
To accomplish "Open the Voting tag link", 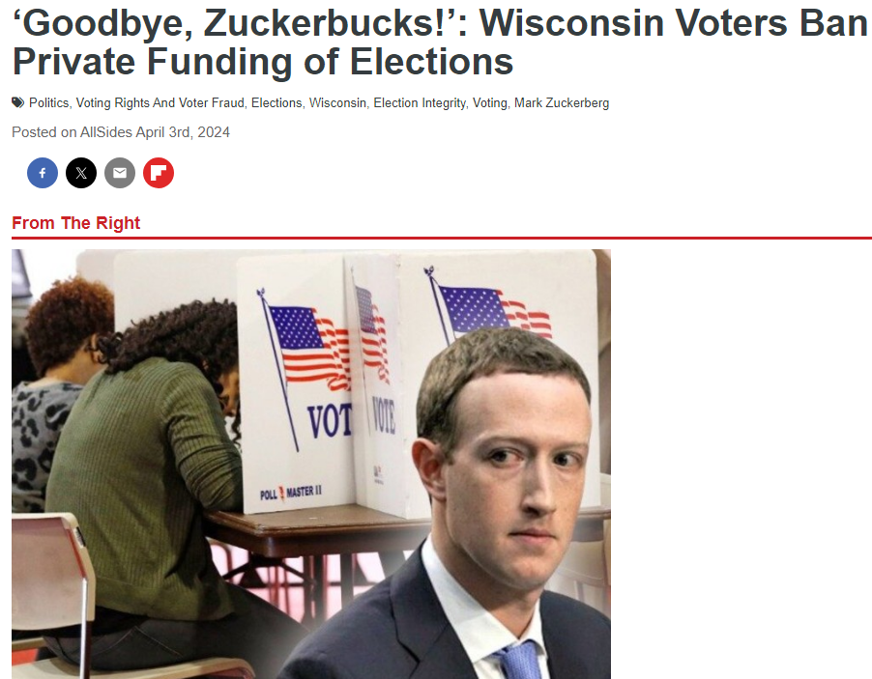I will (489, 102).
